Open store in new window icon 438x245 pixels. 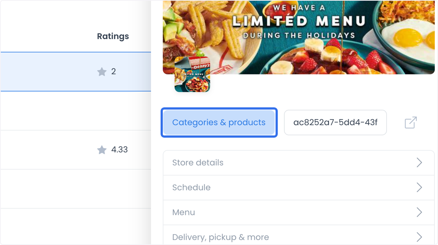tap(411, 122)
